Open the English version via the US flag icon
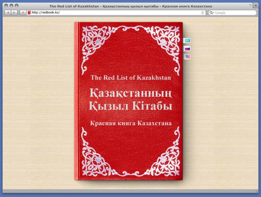Screen dimensions: 261x197 point(187,56)
